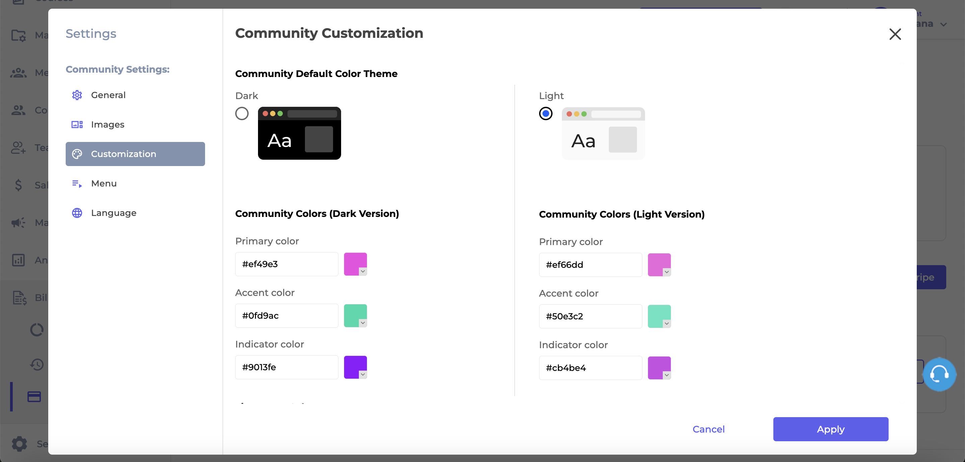Click the Images gallery icon
This screenshot has width=965, height=462.
(x=77, y=124)
